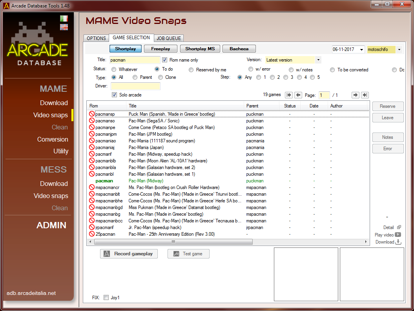
Task: Click the Arcade Database Tools title bar icon
Action: pos(6,5)
